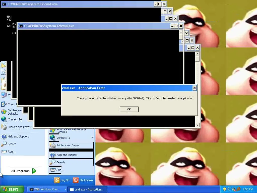
Task: Click the cmd icon in the partially covered titled cmd.exe window
Action: coord(4,4)
